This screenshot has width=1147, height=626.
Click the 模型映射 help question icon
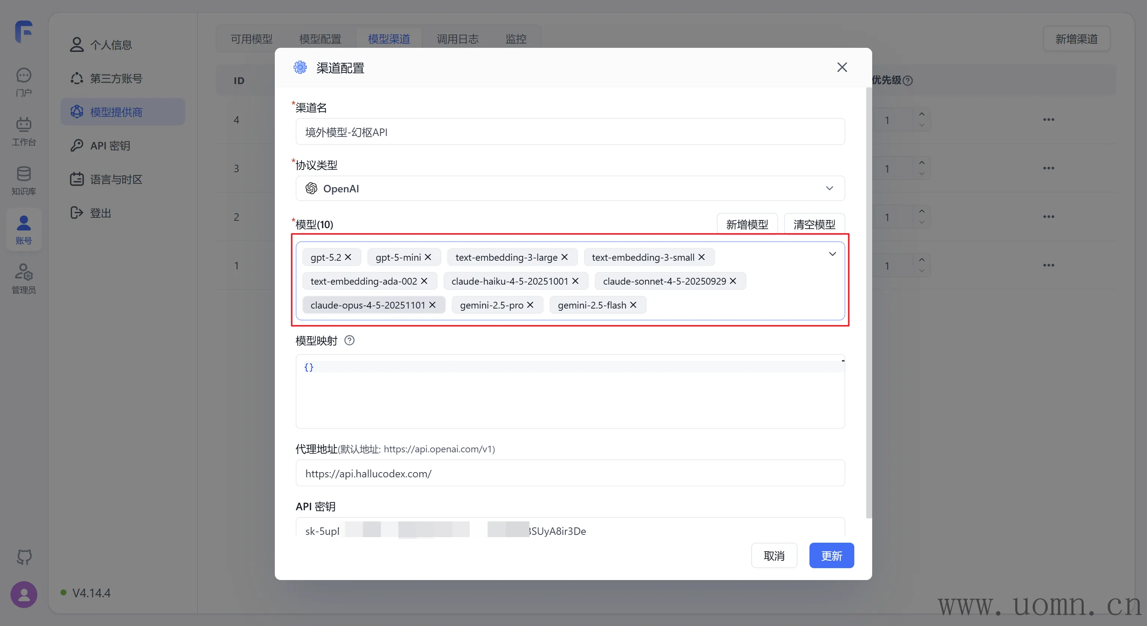349,340
